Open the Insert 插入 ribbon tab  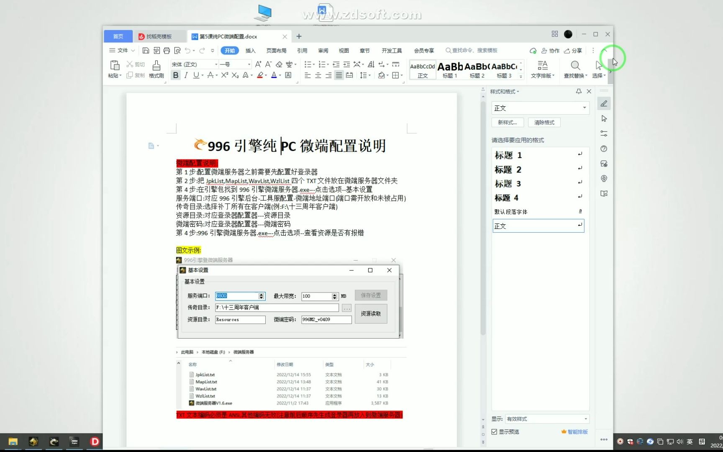tap(250, 51)
